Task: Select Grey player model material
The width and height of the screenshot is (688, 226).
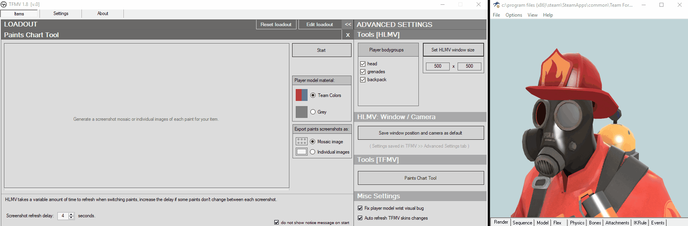Action: coord(313,112)
